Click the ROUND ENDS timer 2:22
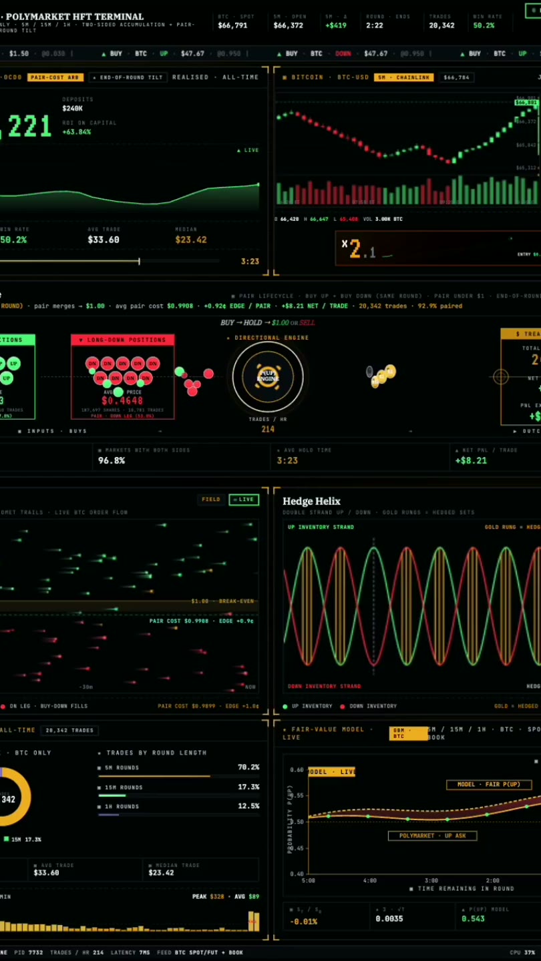Image resolution: width=541 pixels, height=961 pixels. click(374, 25)
